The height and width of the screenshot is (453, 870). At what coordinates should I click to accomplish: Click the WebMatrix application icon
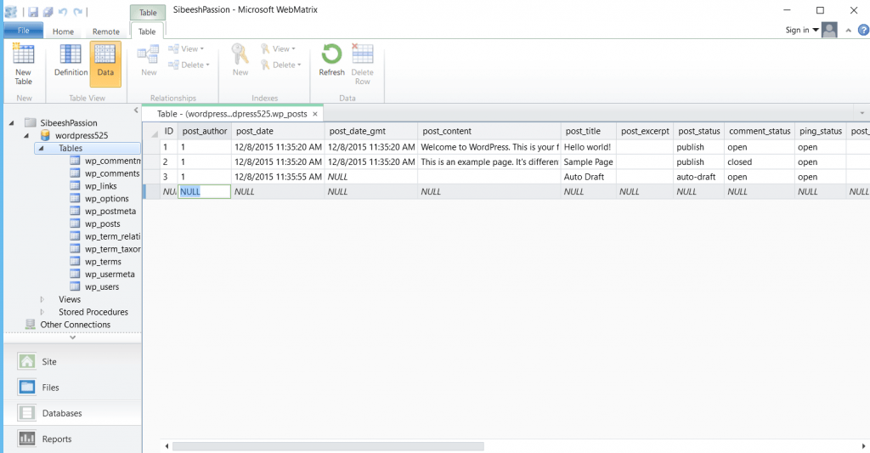tap(10, 12)
